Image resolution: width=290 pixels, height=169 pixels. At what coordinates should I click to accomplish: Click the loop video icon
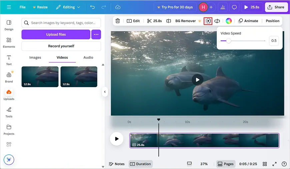pos(217,21)
